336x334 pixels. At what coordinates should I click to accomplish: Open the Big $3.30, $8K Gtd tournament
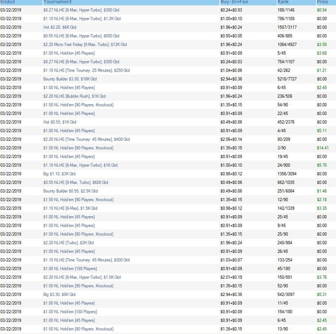point(60,294)
